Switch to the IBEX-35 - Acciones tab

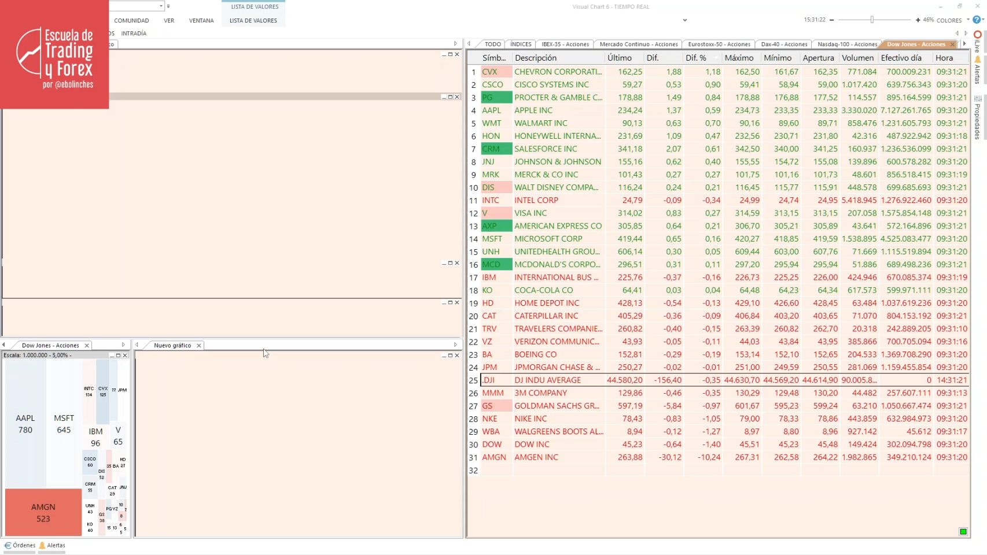tap(565, 44)
